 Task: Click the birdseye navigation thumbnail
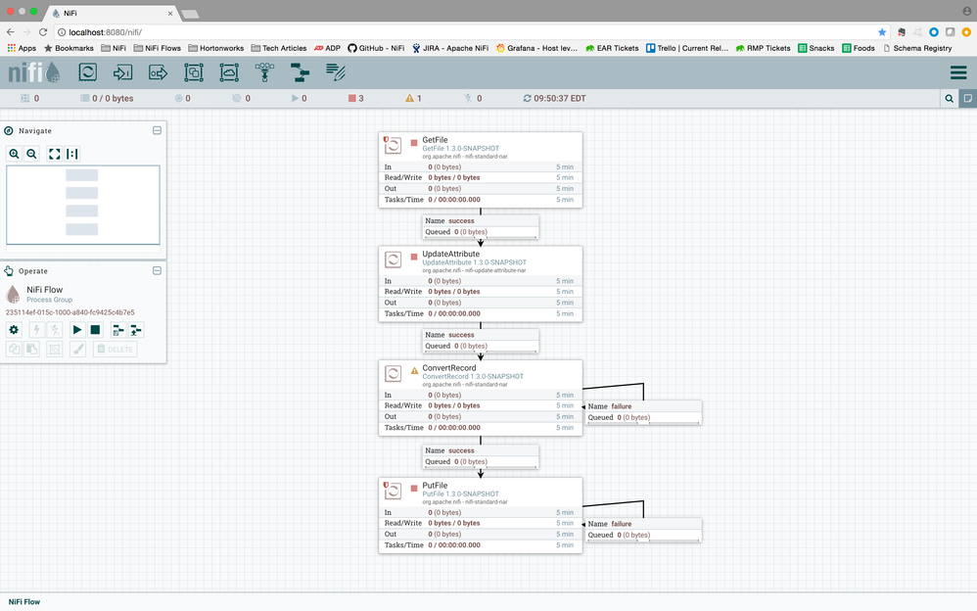(83, 205)
